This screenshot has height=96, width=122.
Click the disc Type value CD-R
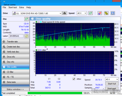[x=26, y=24]
